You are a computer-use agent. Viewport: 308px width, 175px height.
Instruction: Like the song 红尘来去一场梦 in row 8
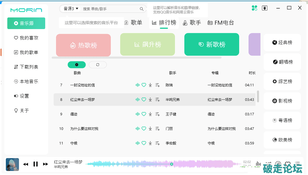144,100
